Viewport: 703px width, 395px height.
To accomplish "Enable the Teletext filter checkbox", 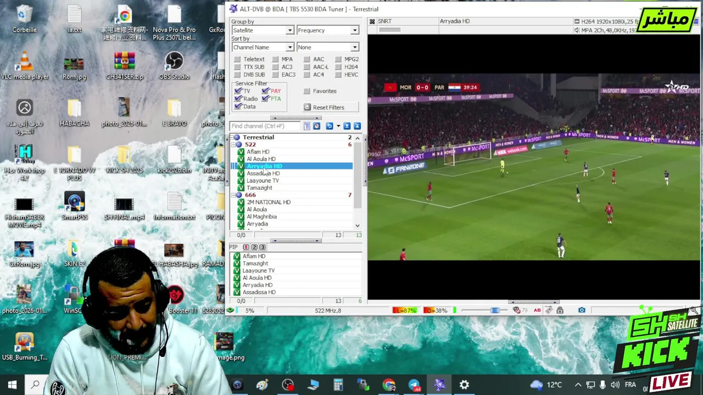I will (238, 59).
